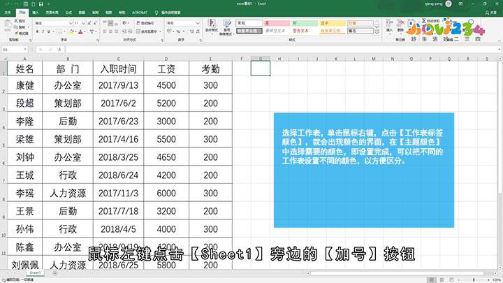Switch to the Insert tab (插入)
The width and height of the screenshot is (503, 283).
36,13
